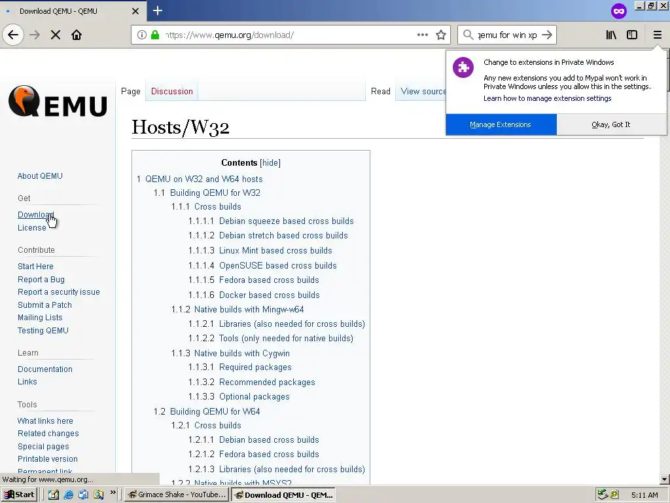Open Special pages link
The height and width of the screenshot is (503, 670).
(43, 447)
